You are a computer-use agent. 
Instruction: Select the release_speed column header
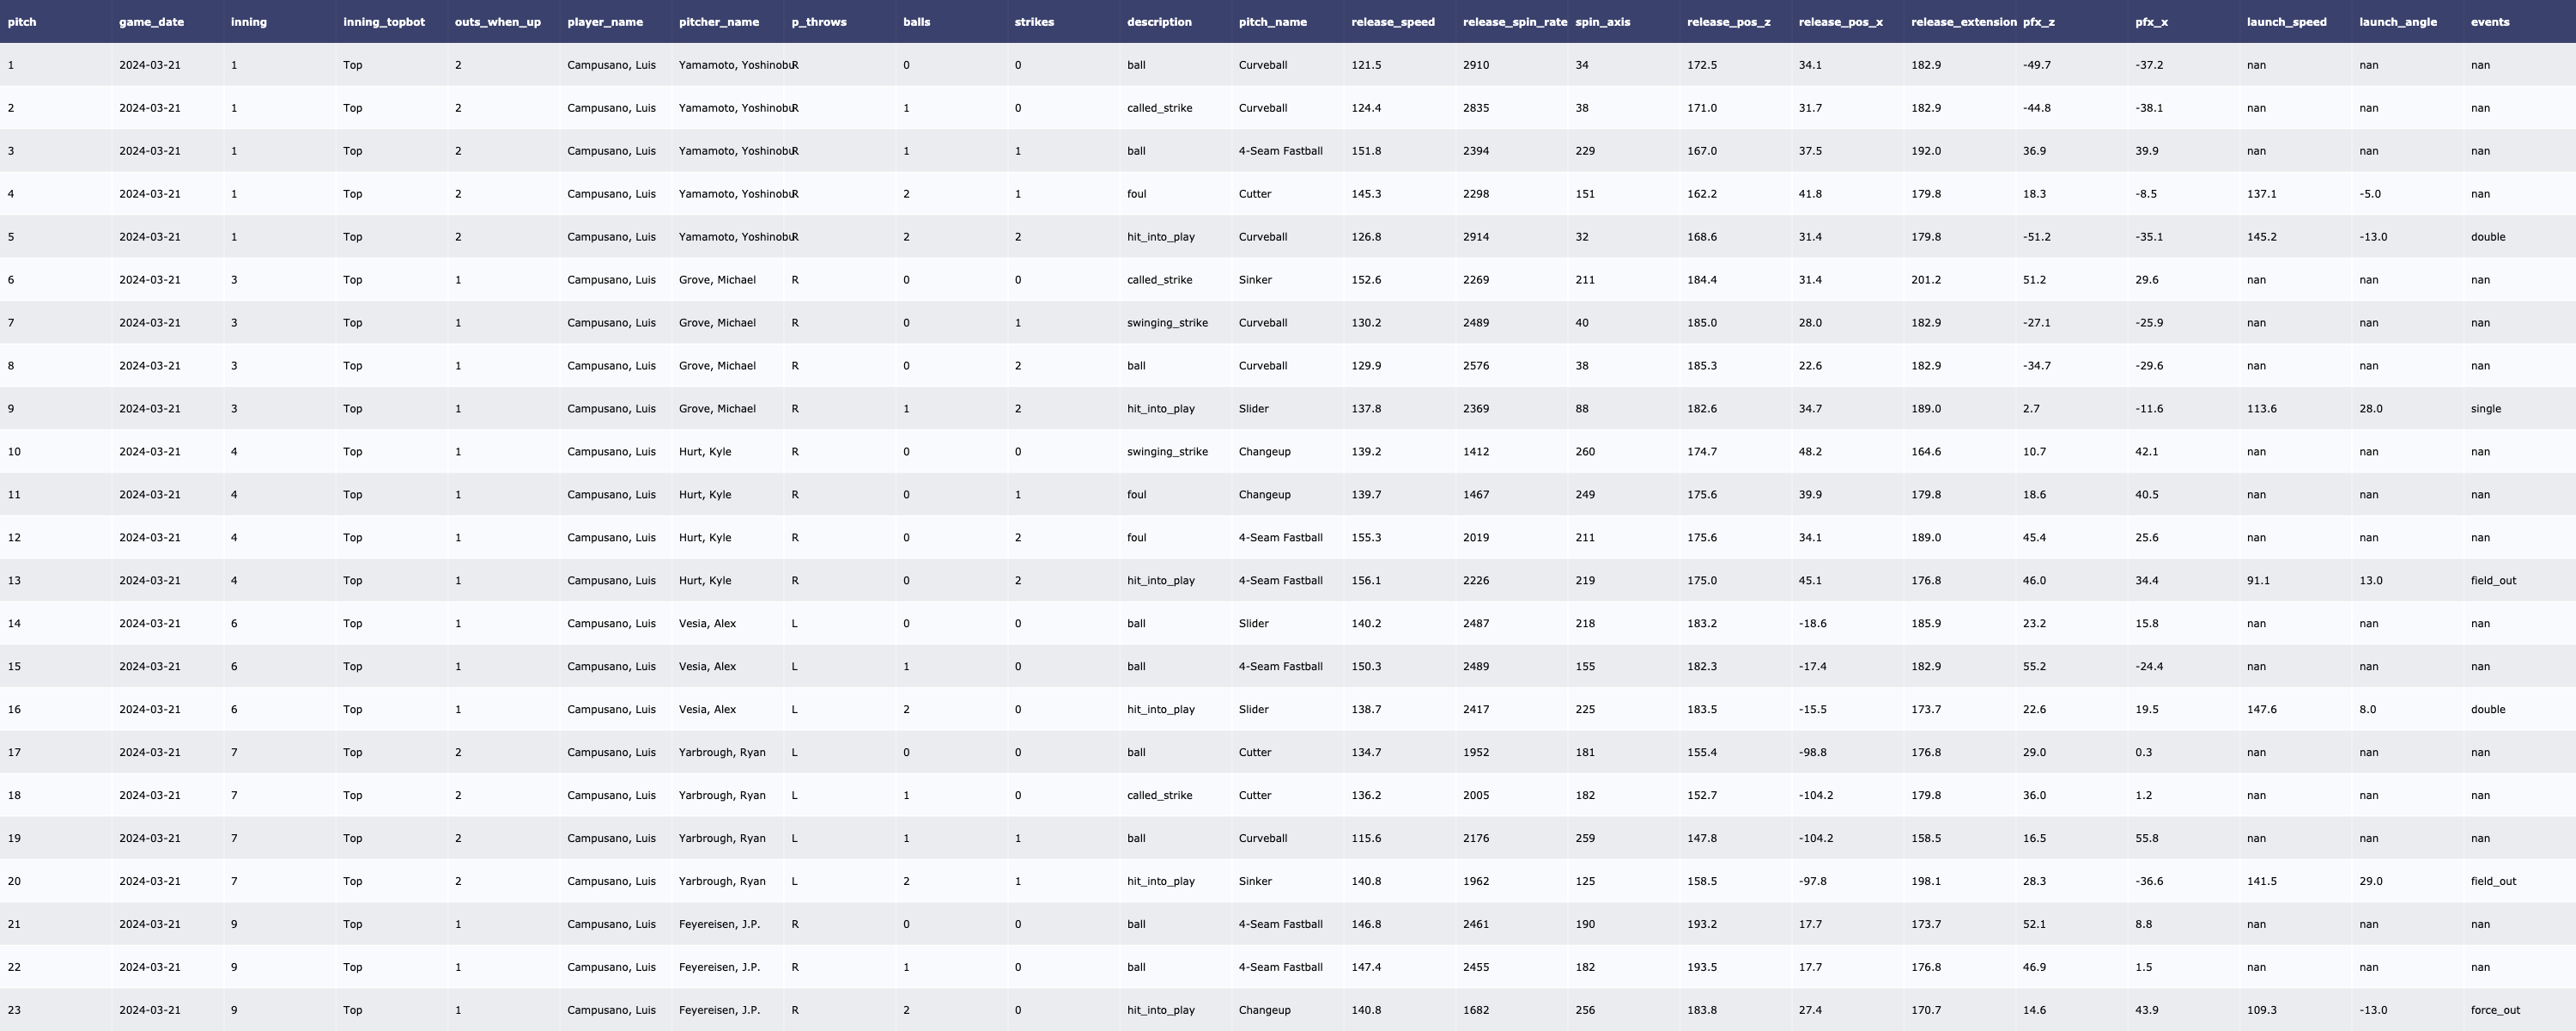click(1392, 22)
